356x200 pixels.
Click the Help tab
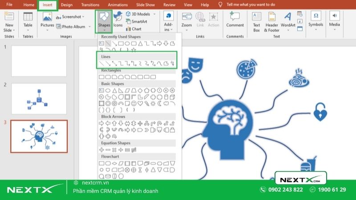(x=205, y=5)
